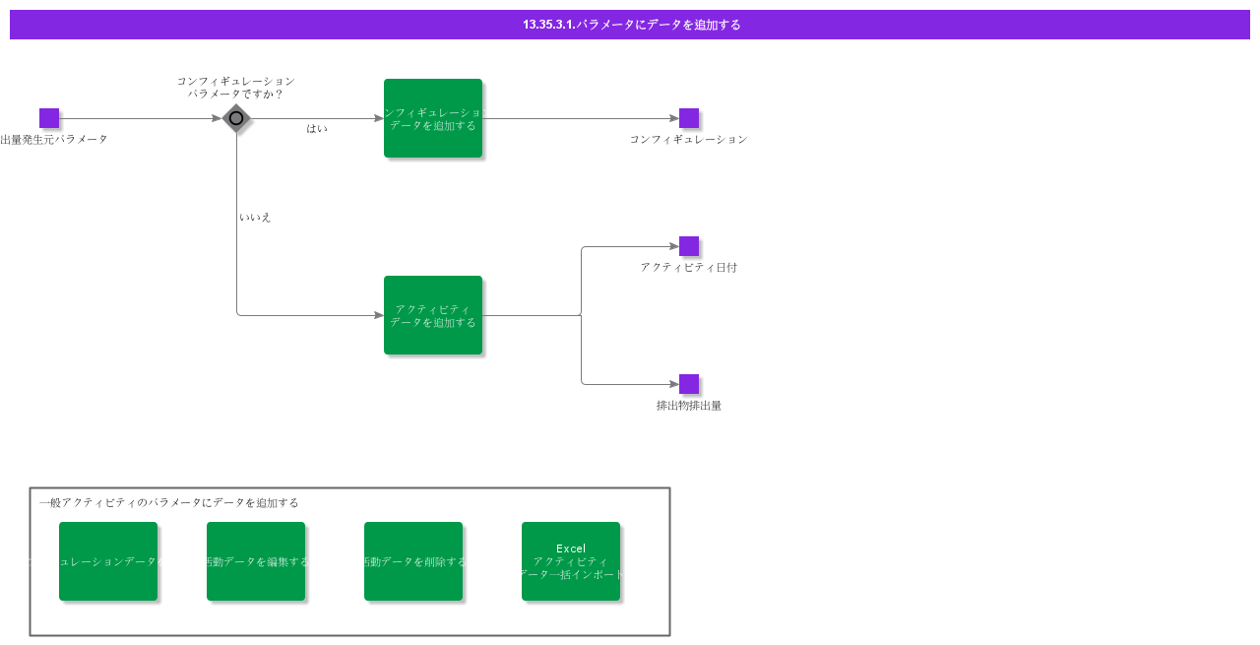Open the green ュレーションデータ box in group

(108, 561)
